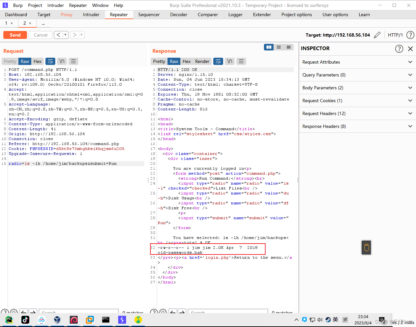Click the Burp Suite logo icon
This screenshot has width=416, height=327.
(5, 5)
